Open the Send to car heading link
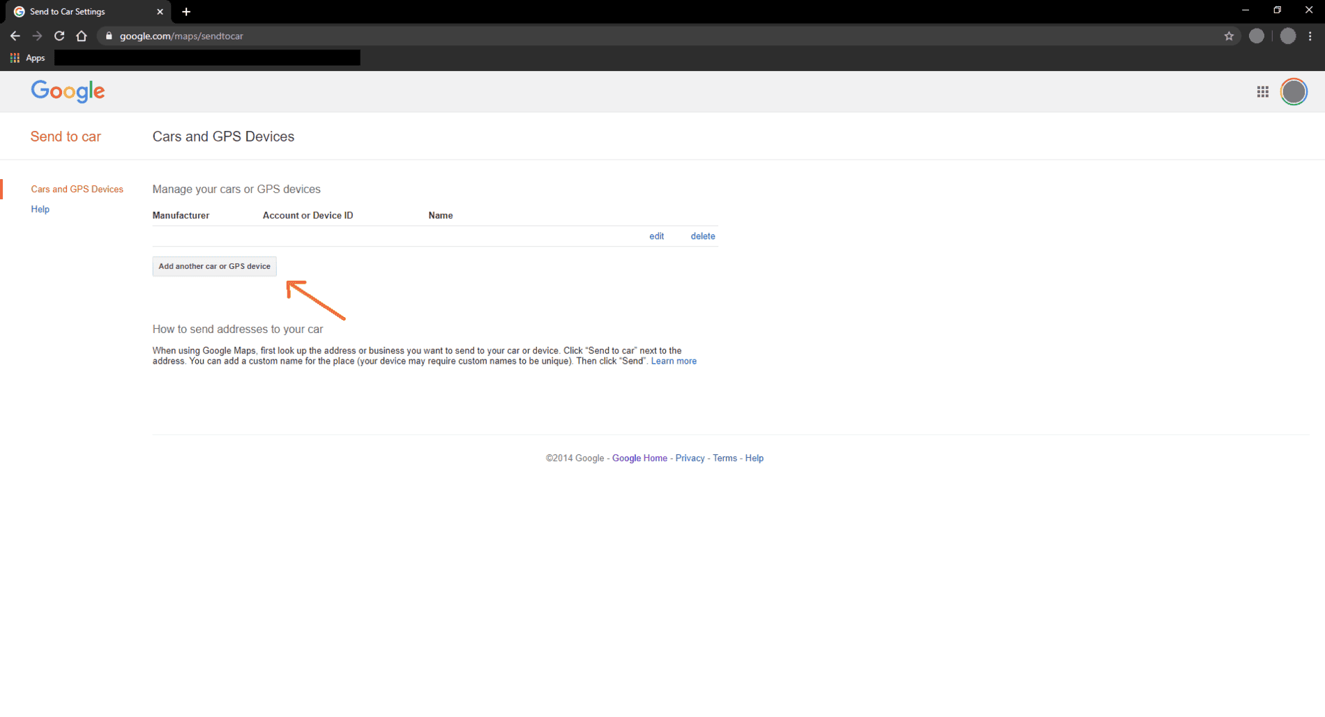 point(66,137)
